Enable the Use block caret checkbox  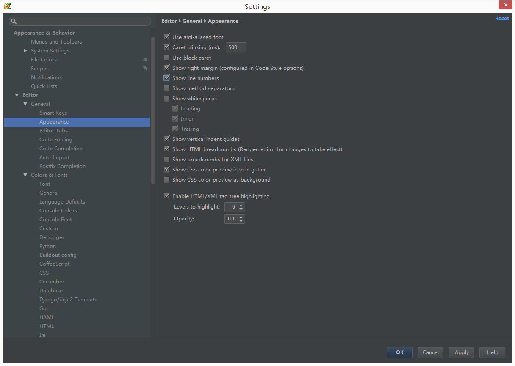coord(167,58)
